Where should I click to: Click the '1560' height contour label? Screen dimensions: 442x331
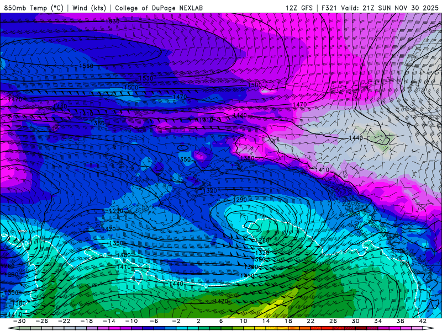click(x=86, y=66)
